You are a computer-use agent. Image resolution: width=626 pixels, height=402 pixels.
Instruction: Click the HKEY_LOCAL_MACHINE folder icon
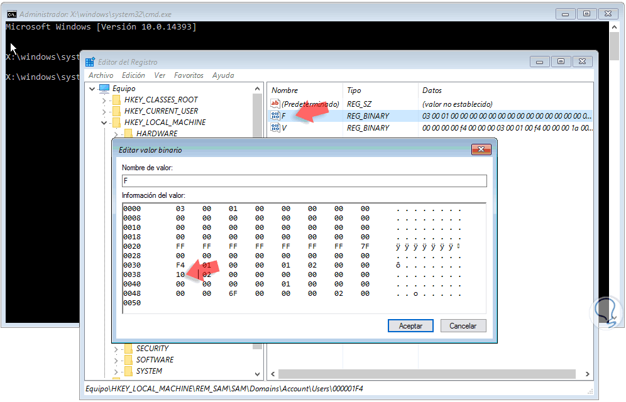pyautogui.click(x=116, y=122)
